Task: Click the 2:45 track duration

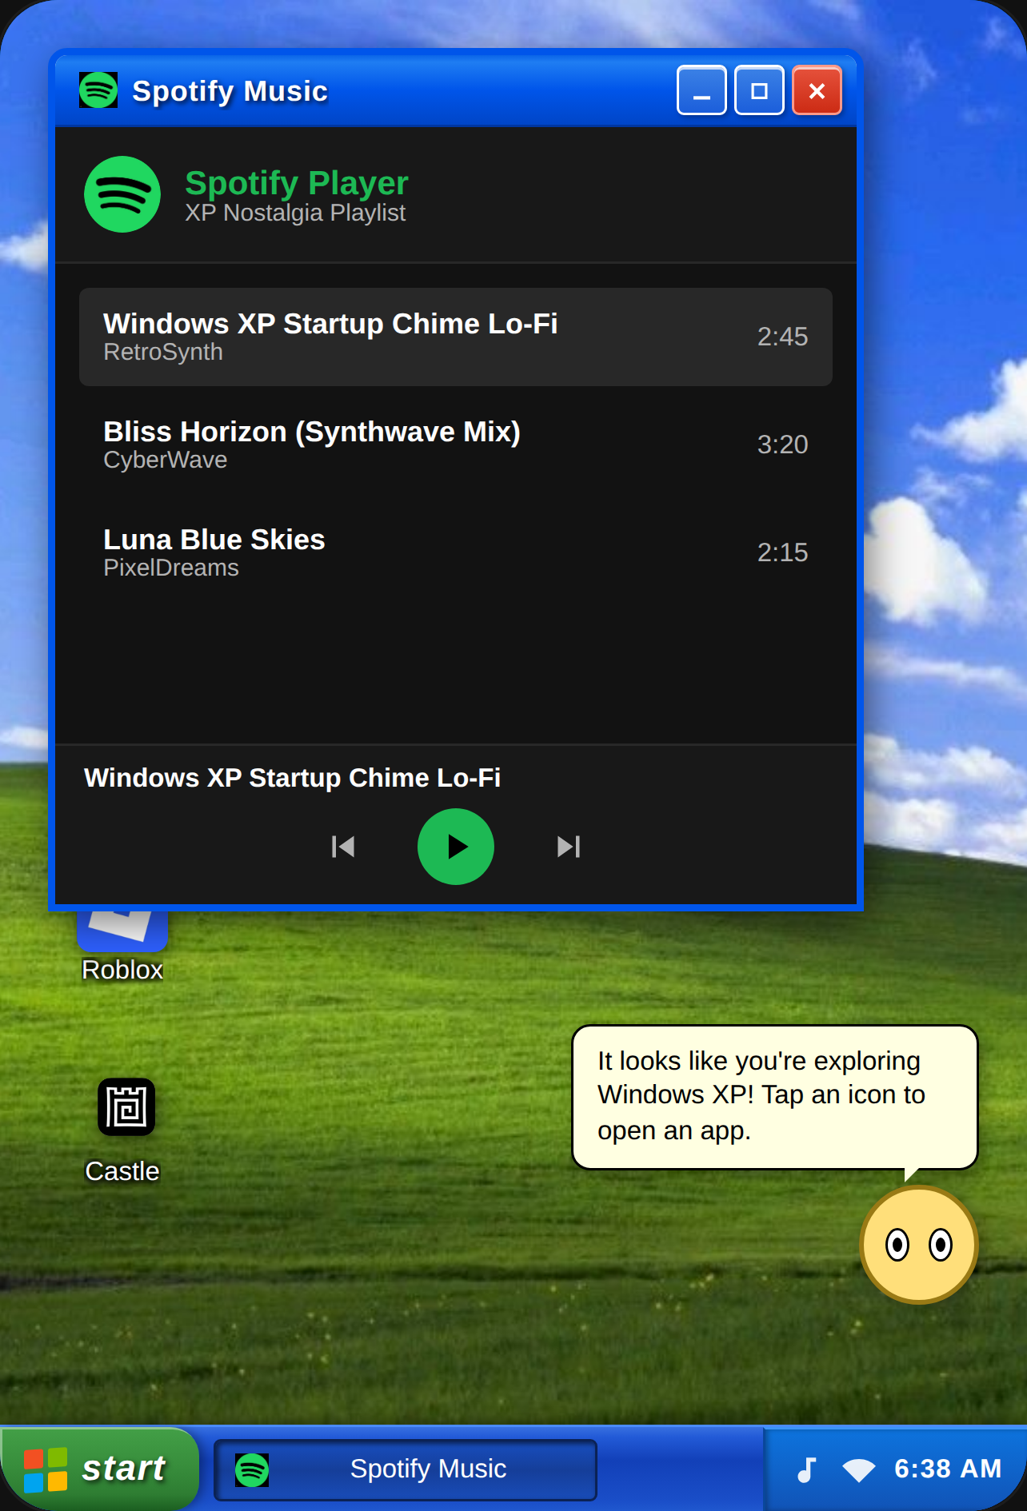Action: point(782,337)
